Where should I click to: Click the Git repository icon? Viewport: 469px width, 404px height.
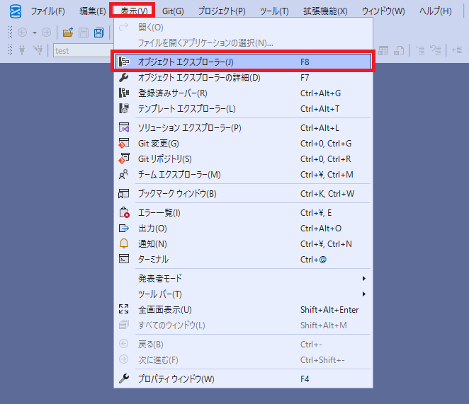[124, 158]
